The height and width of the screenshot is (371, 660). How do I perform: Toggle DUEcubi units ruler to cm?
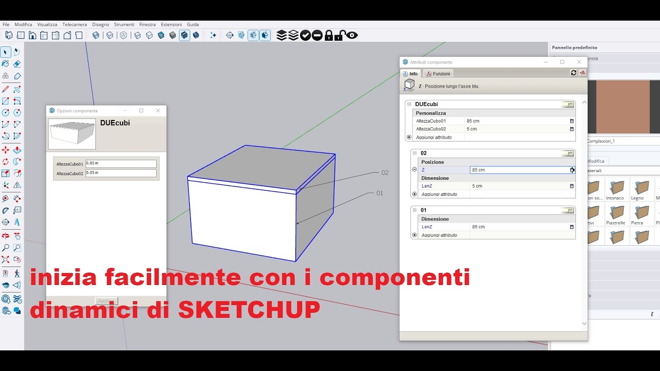568,104
